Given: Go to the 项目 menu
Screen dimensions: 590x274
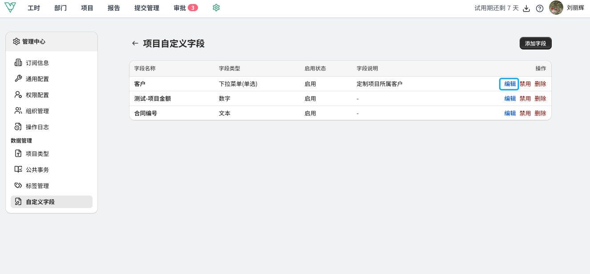Looking at the screenshot, I should coord(87,8).
